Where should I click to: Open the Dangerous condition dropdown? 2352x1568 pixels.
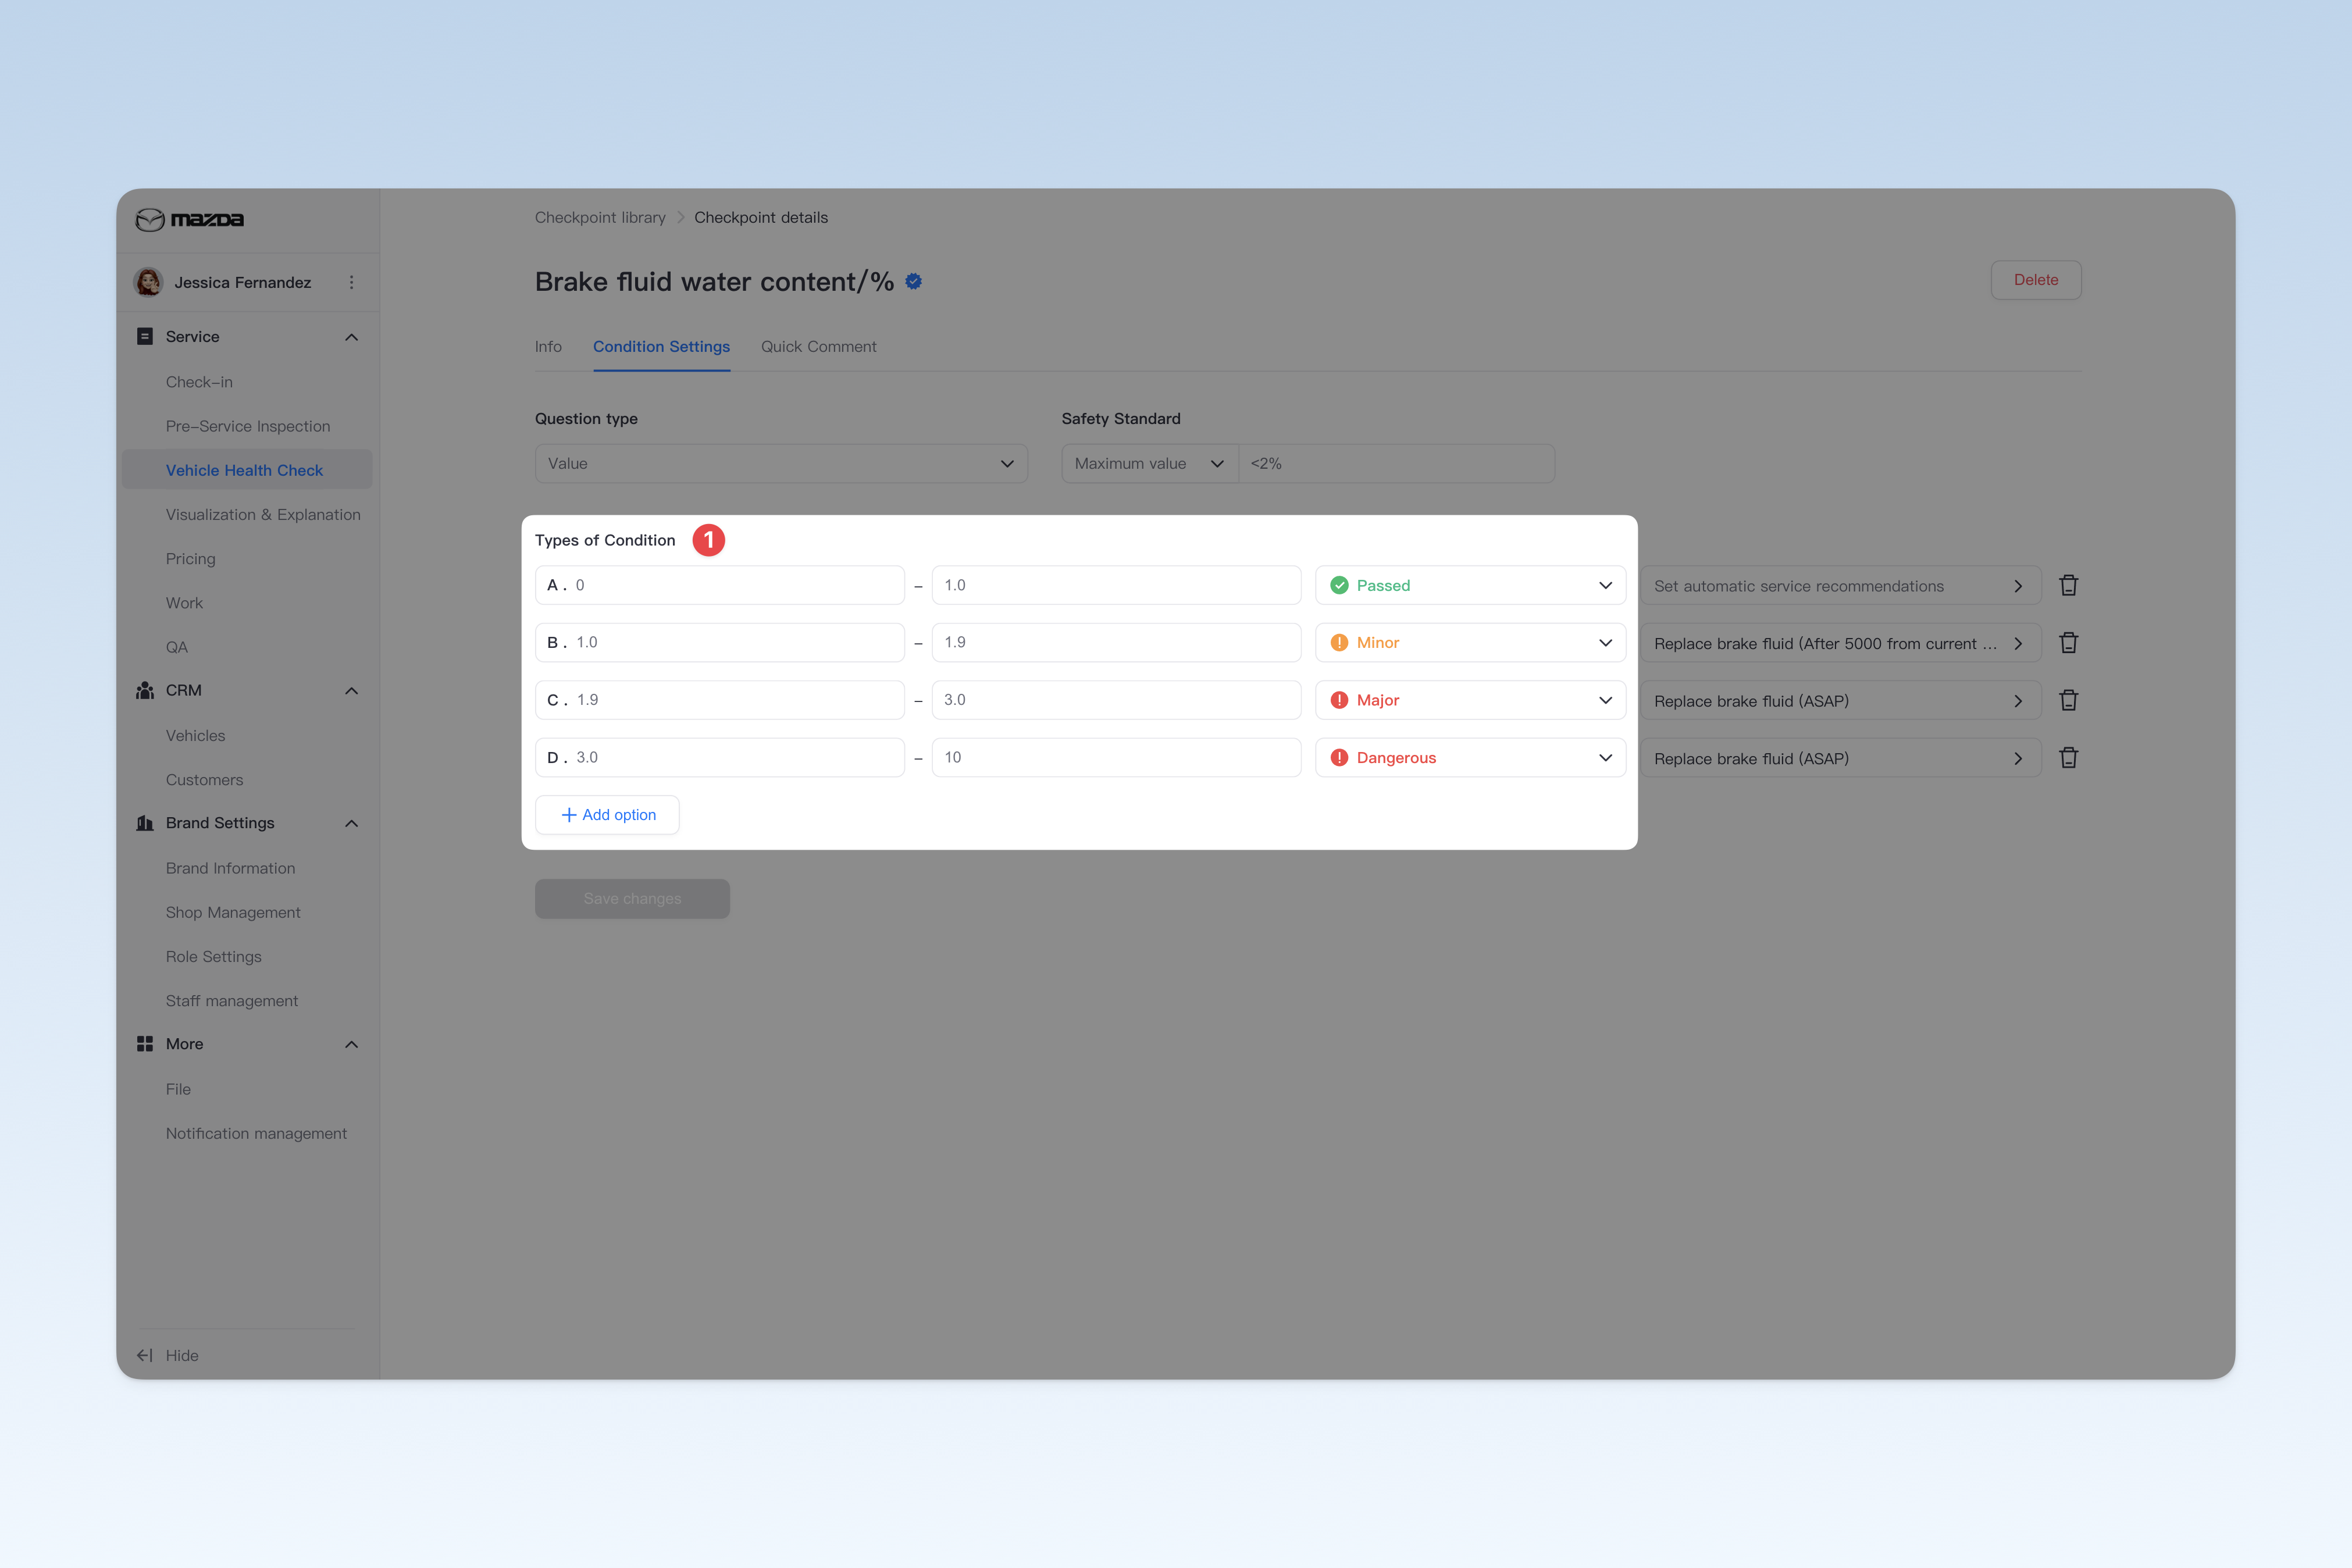[1470, 758]
